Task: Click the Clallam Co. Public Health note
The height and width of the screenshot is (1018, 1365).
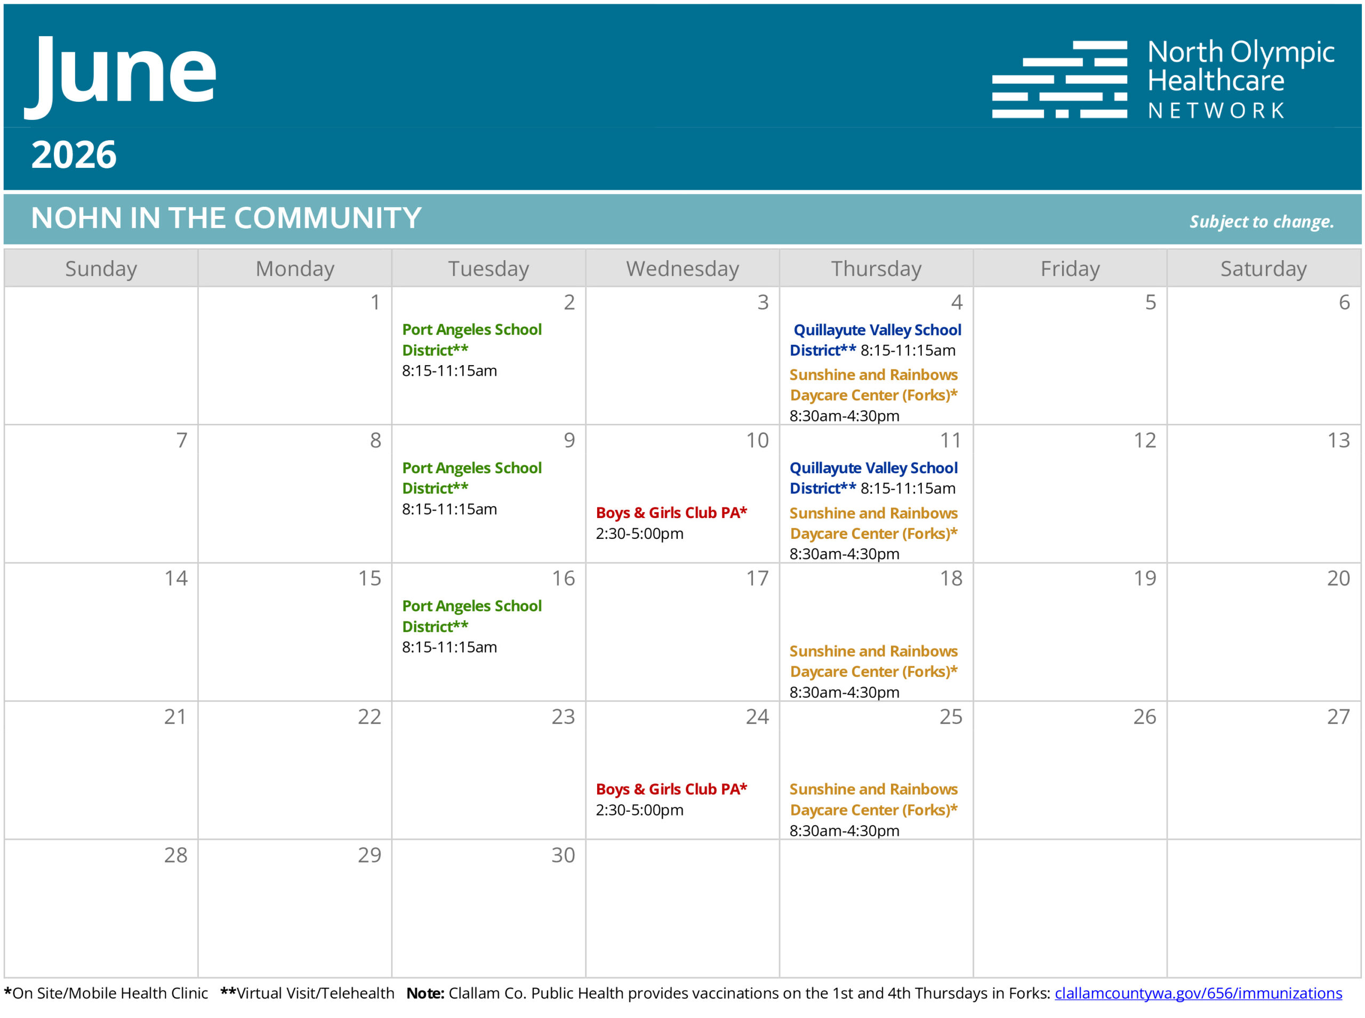Action: (x=729, y=993)
